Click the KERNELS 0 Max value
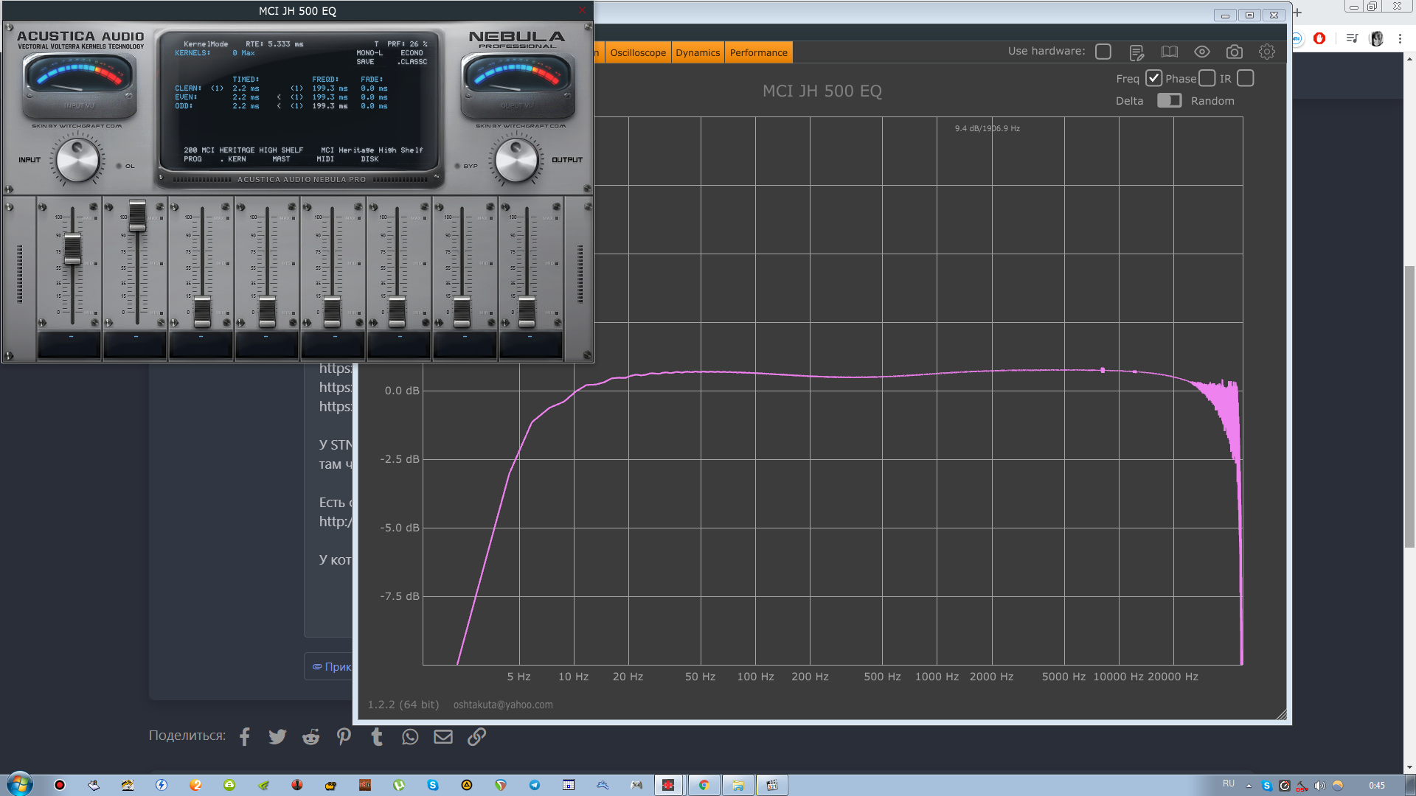 [x=243, y=53]
